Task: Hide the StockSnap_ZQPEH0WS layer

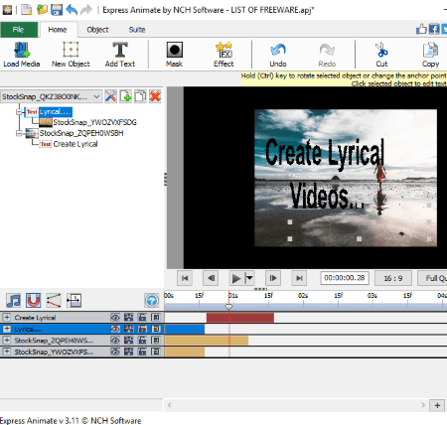Action: 115,340
